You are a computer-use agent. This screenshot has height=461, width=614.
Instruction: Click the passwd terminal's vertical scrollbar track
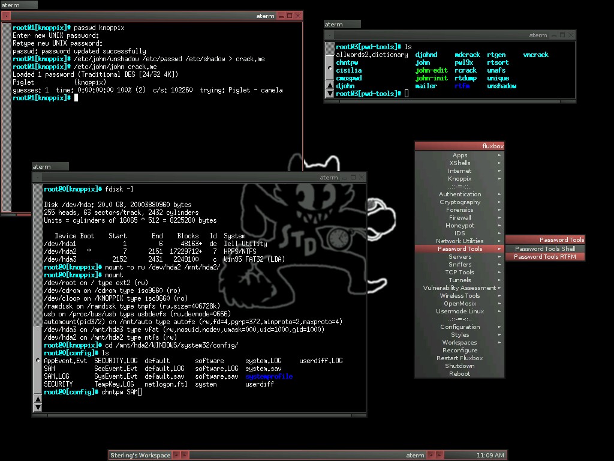click(6, 117)
